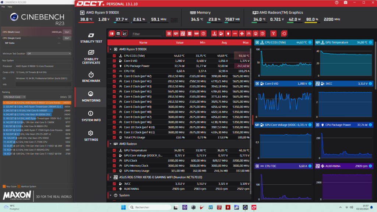Start the CPU Multi Core benchmark
The height and width of the screenshot is (212, 377).
(67, 32)
